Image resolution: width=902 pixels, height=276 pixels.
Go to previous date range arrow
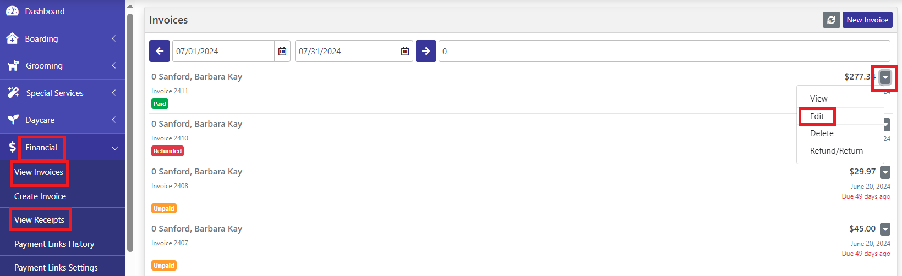(x=160, y=51)
